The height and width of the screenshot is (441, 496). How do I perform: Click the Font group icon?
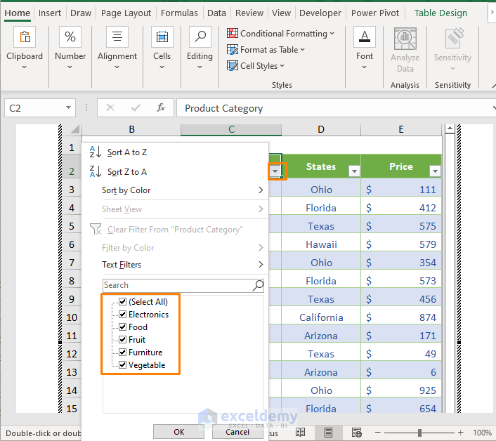365,38
